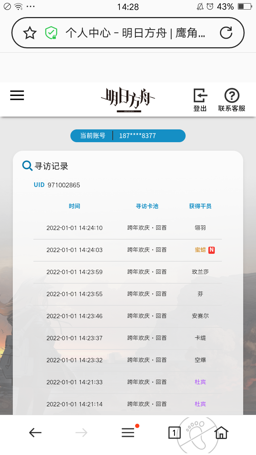Select operator name 空爆

point(200,360)
